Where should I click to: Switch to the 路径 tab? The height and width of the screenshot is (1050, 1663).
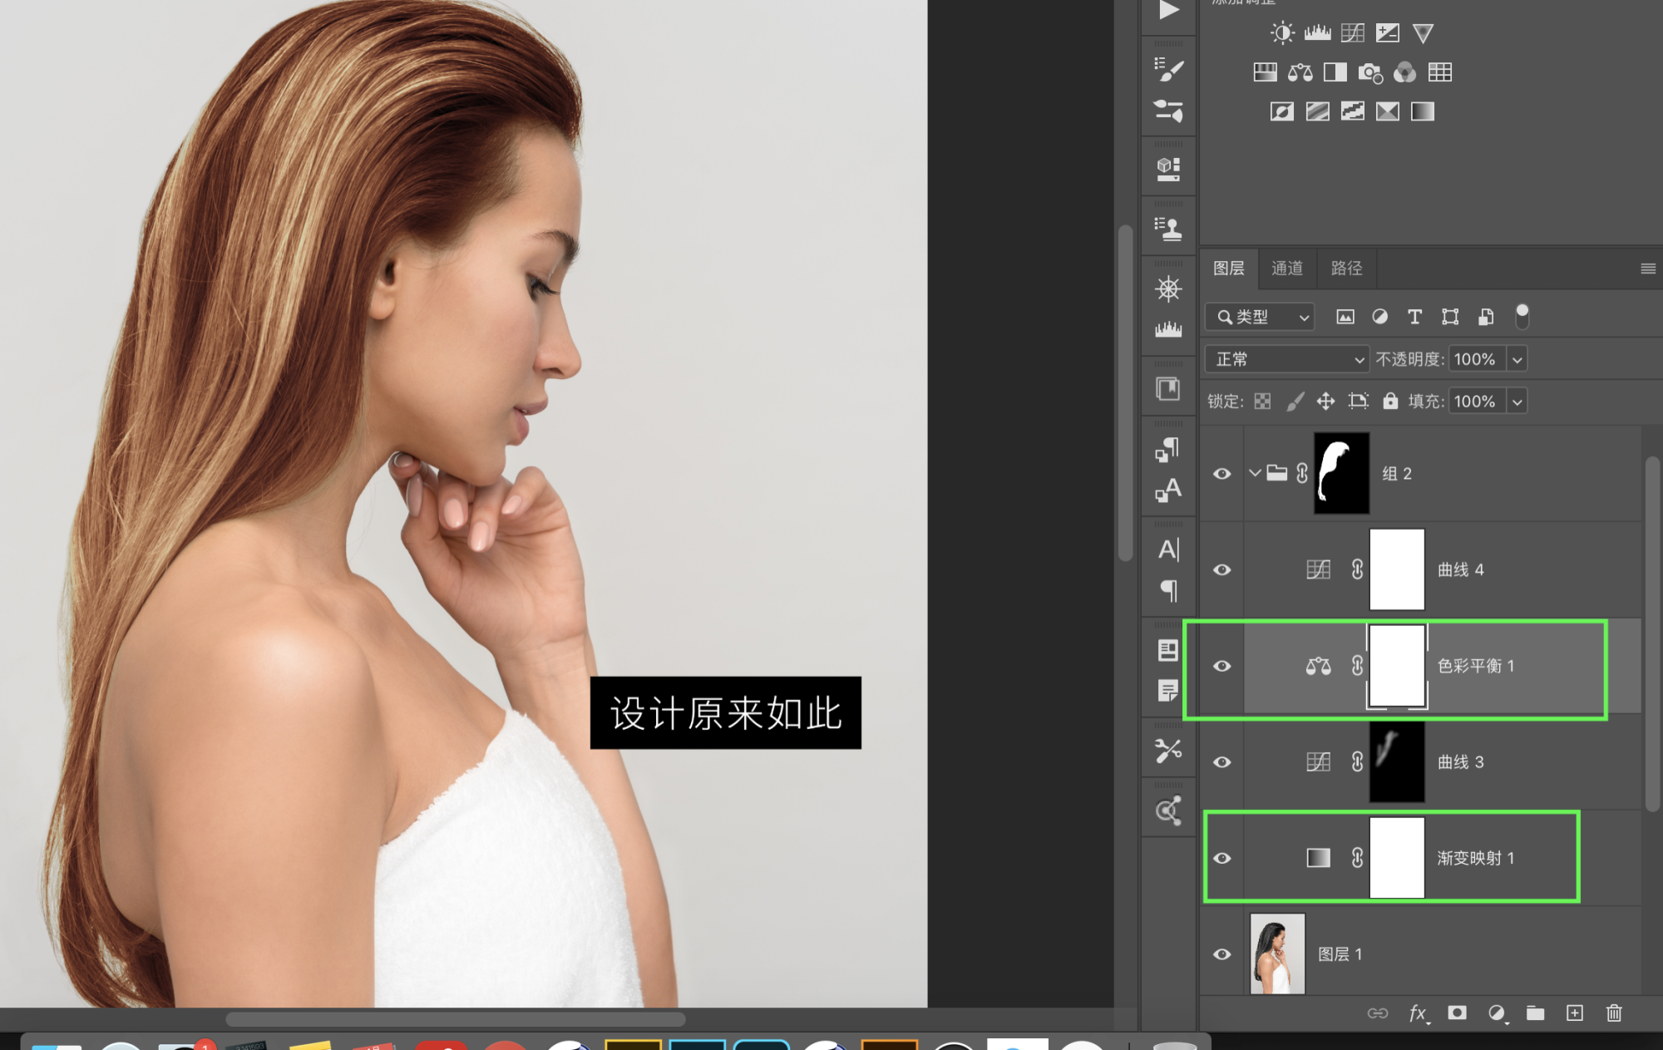tap(1346, 268)
